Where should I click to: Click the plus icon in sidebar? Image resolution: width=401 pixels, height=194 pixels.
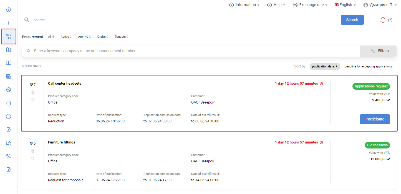pyautogui.click(x=9, y=23)
